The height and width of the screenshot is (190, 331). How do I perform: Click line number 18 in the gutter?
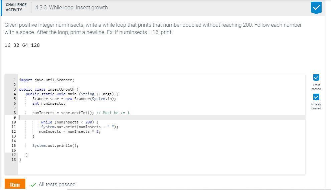(x=13, y=160)
